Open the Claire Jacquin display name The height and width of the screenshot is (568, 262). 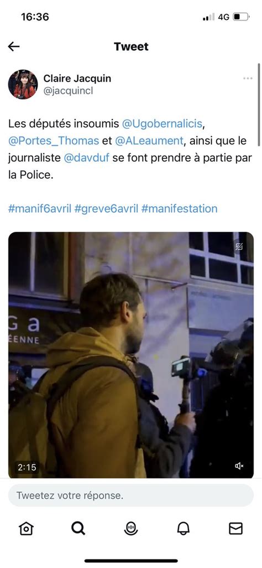[x=77, y=78]
